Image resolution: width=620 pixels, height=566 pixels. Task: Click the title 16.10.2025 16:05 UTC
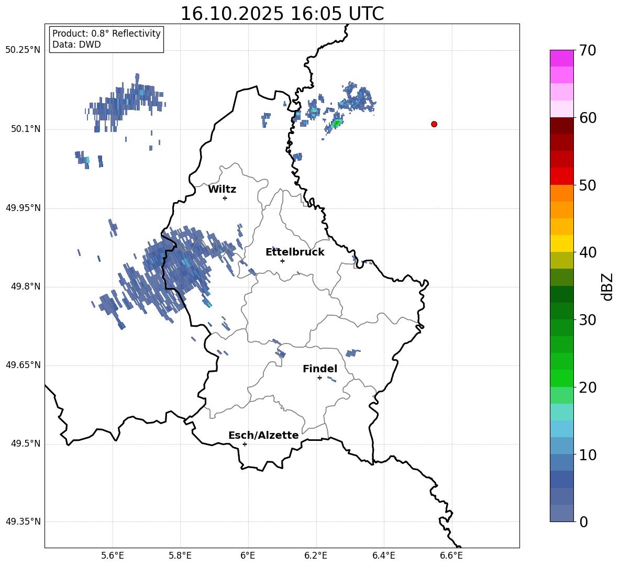282,14
